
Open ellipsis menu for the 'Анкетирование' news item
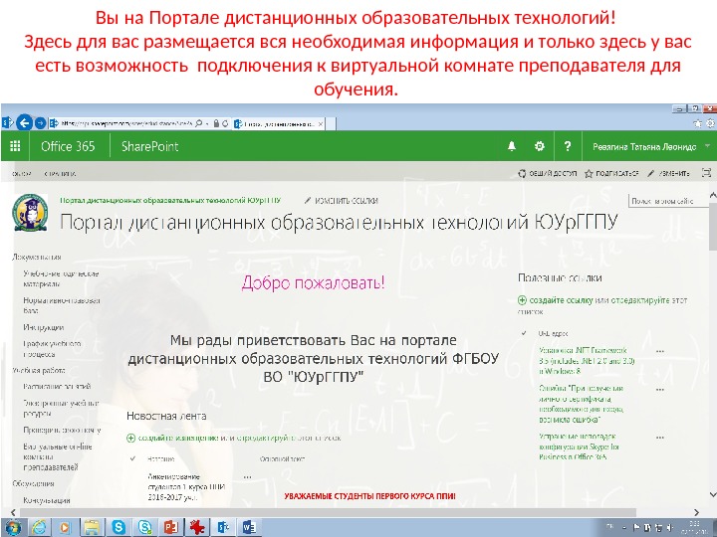point(247,477)
